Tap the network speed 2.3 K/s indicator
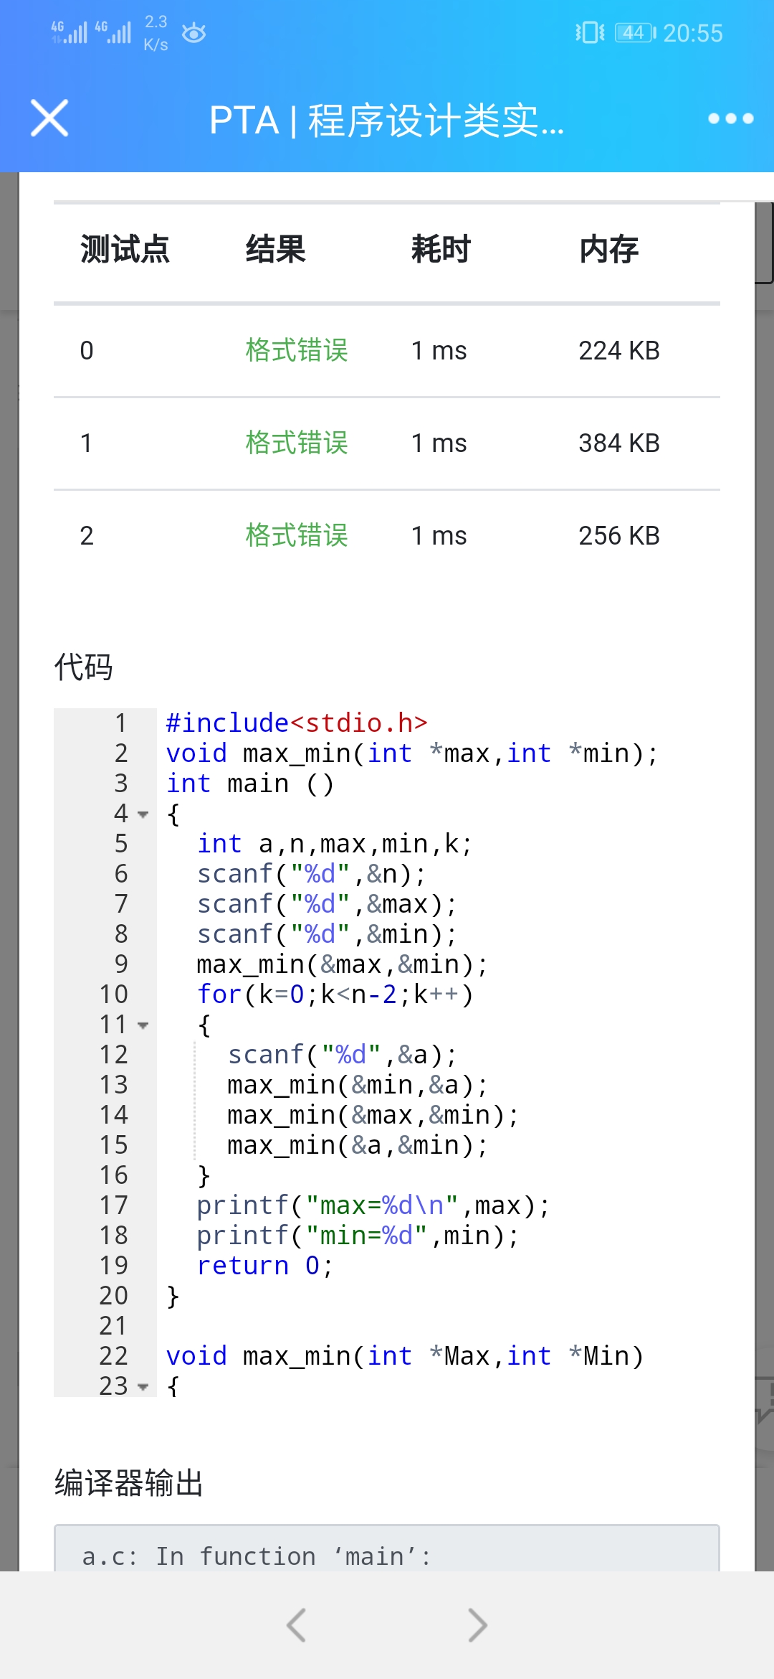Viewport: 774px width, 1679px height. pyautogui.click(x=156, y=33)
